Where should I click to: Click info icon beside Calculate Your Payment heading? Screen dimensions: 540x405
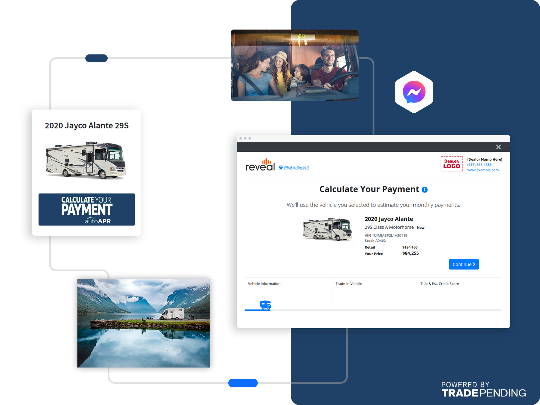[x=424, y=190]
